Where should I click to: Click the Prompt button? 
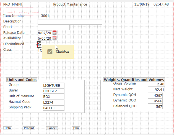pos(29,128)
